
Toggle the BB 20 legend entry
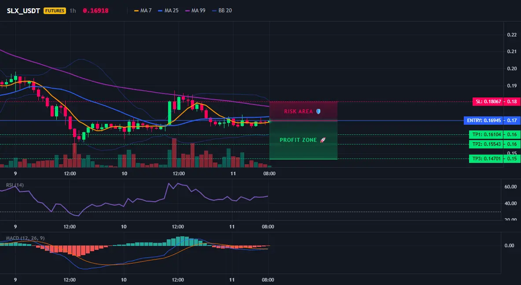pyautogui.click(x=222, y=11)
